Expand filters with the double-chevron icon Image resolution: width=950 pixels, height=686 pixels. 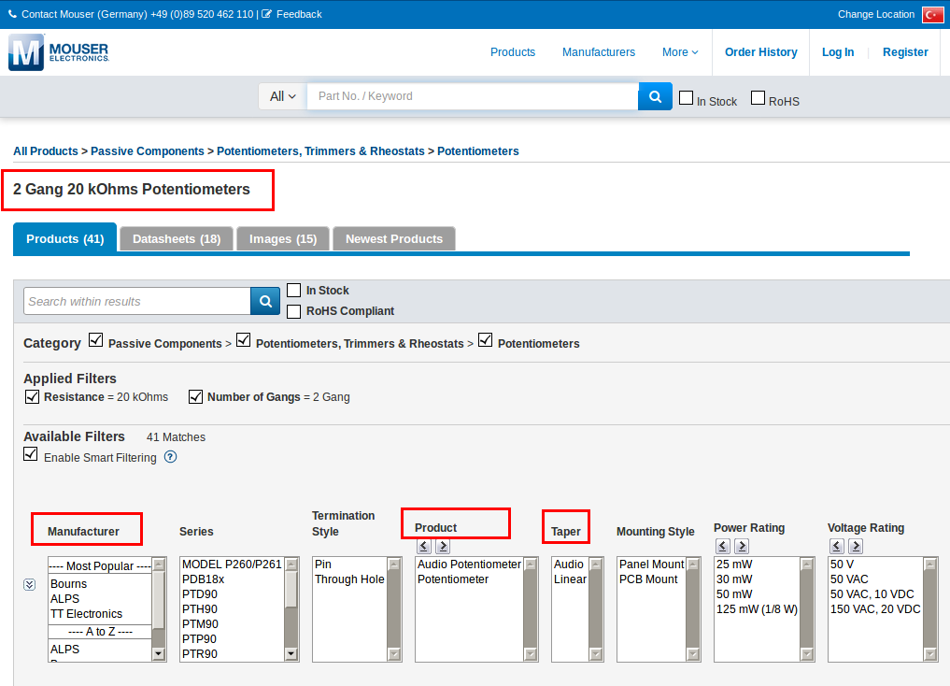pyautogui.click(x=29, y=585)
